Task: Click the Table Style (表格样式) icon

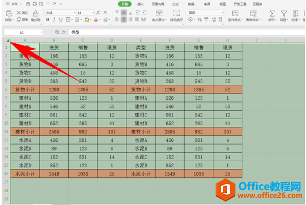Action: 253,13
